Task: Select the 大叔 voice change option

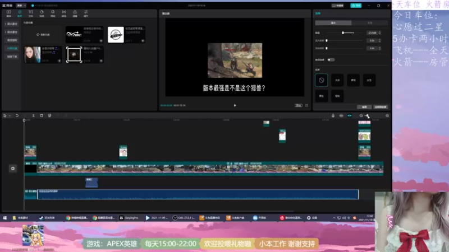Action: click(337, 80)
